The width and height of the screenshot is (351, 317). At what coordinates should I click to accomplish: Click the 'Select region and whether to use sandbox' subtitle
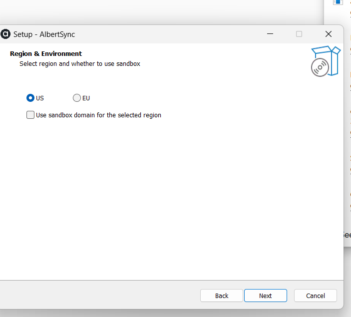click(x=80, y=63)
